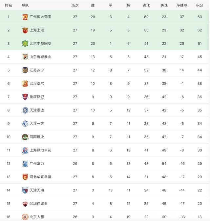Image resolution: width=210 pixels, height=221 pixels.
Task: Click the 排名 column header
Action: pos(9,5)
